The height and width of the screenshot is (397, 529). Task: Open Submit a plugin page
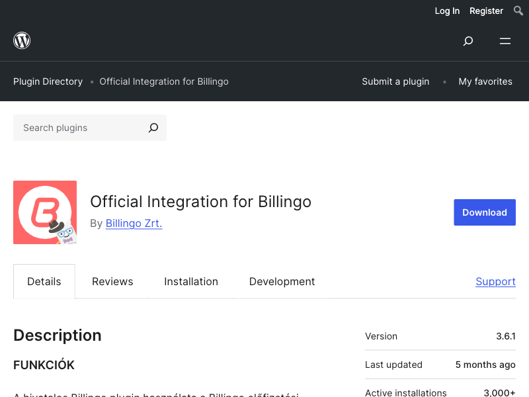(x=395, y=81)
